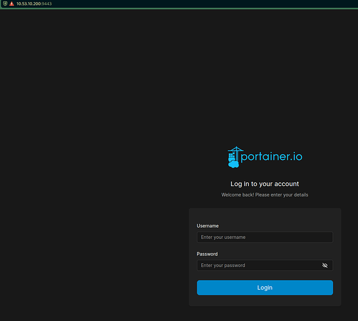Click the "Log in to your account" heading

click(265, 184)
